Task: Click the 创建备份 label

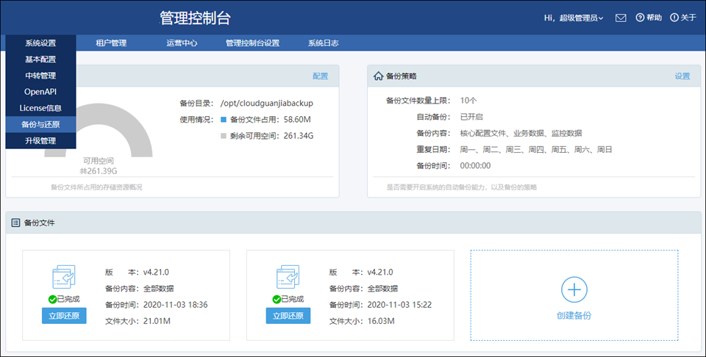Action: pos(574,316)
